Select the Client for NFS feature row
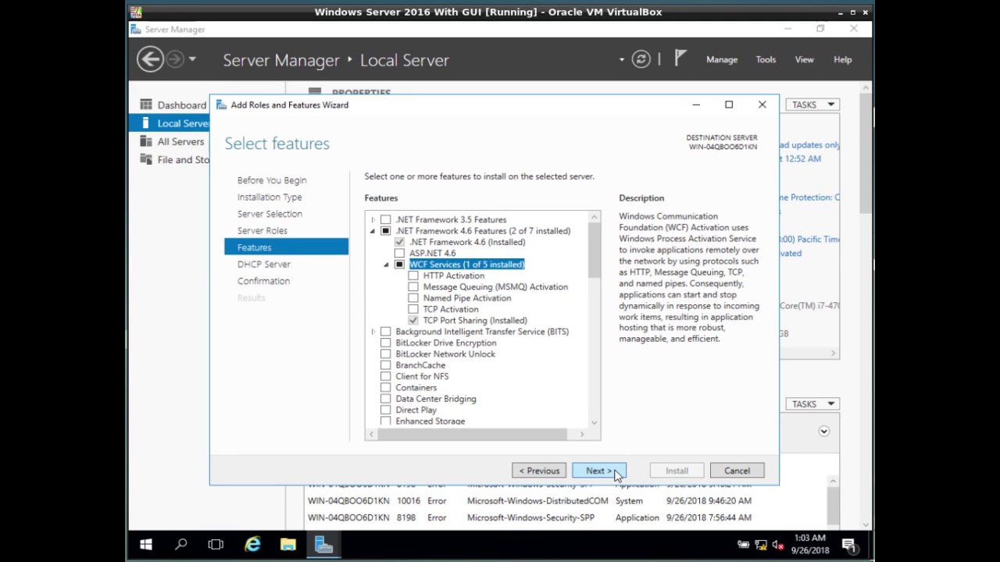 coord(422,376)
